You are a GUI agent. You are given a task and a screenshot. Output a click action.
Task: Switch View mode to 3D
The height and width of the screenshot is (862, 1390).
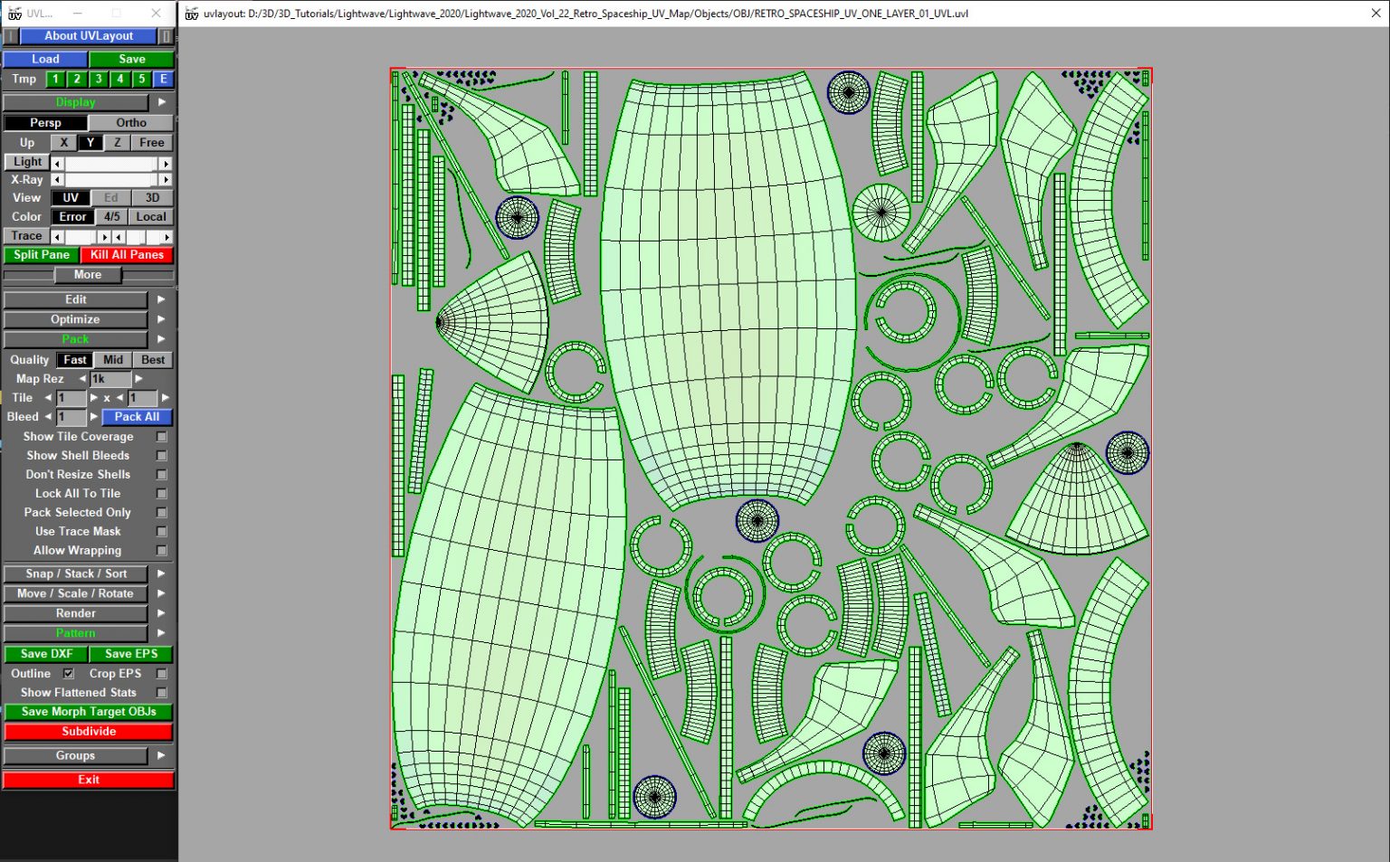point(152,197)
